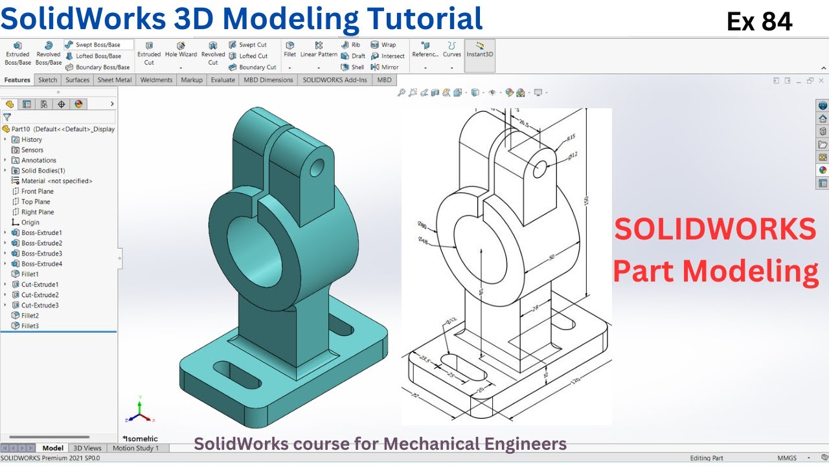Choose the Boundary Boss/Base command
829x466 pixels.
tap(97, 67)
